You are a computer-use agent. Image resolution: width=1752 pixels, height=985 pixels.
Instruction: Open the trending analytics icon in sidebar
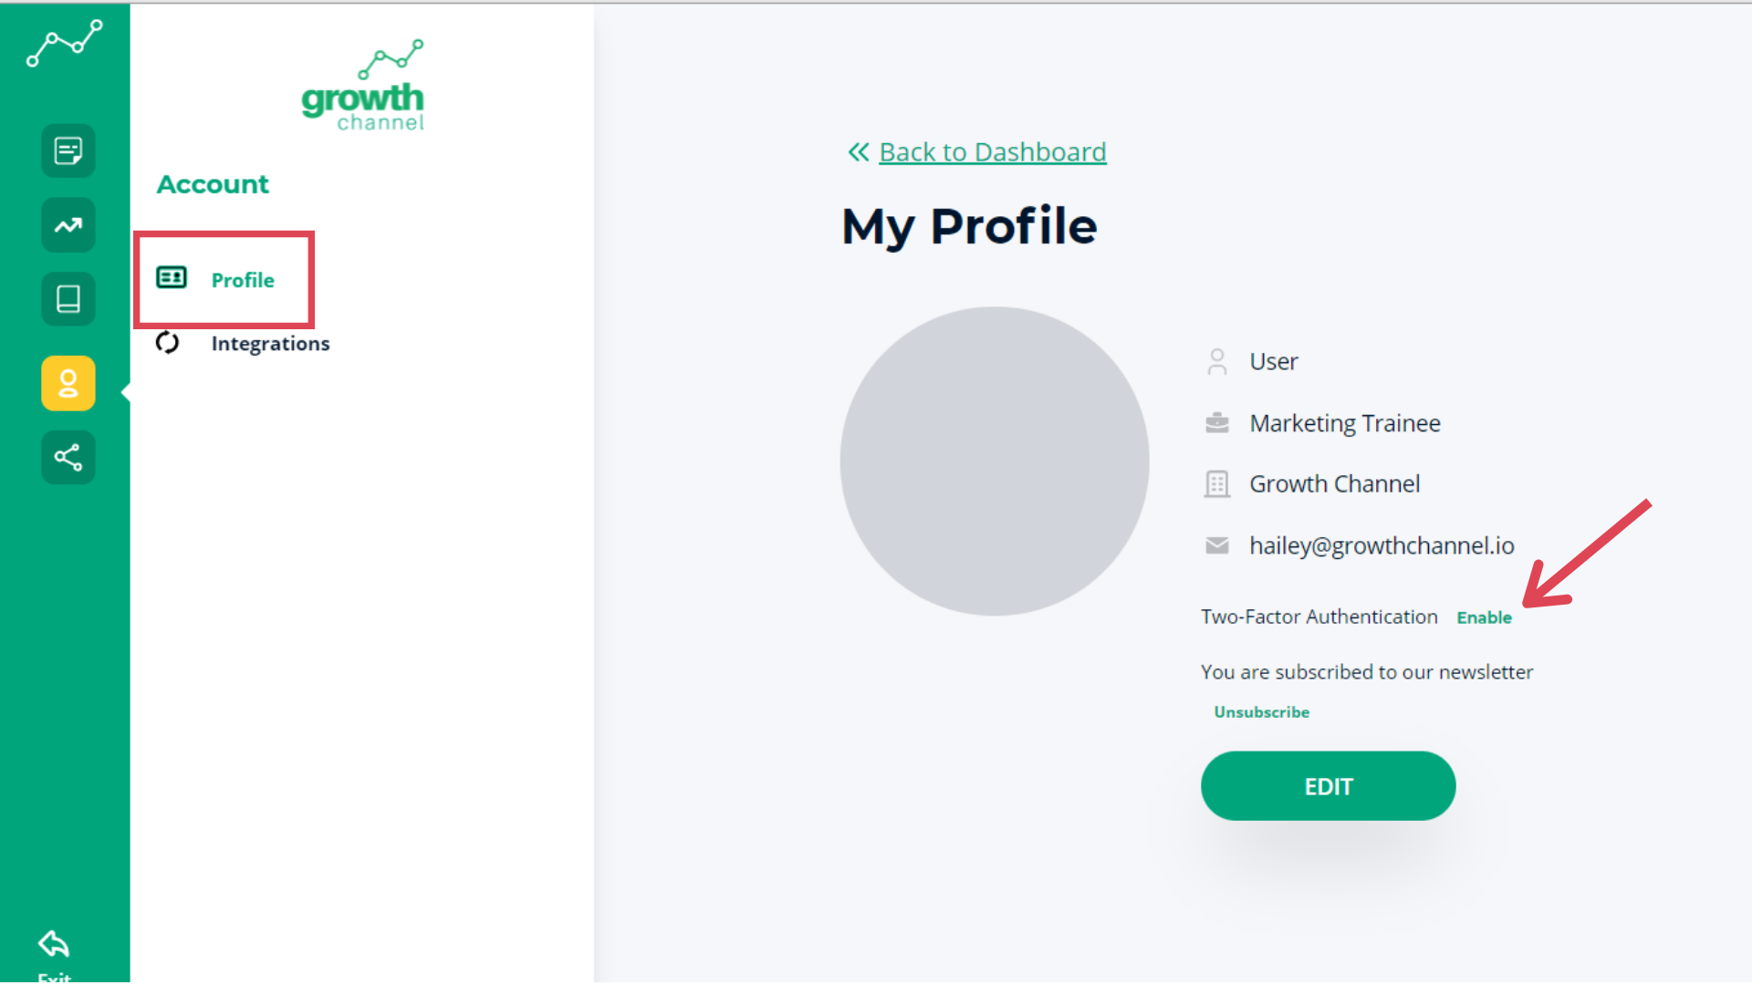click(68, 225)
